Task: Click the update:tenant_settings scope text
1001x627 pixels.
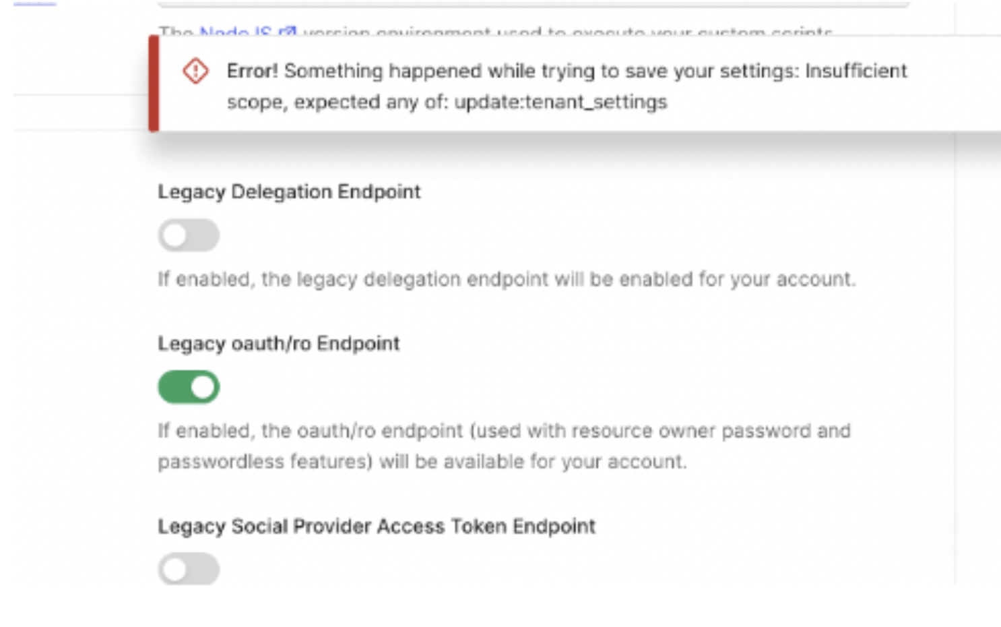Action: [560, 102]
